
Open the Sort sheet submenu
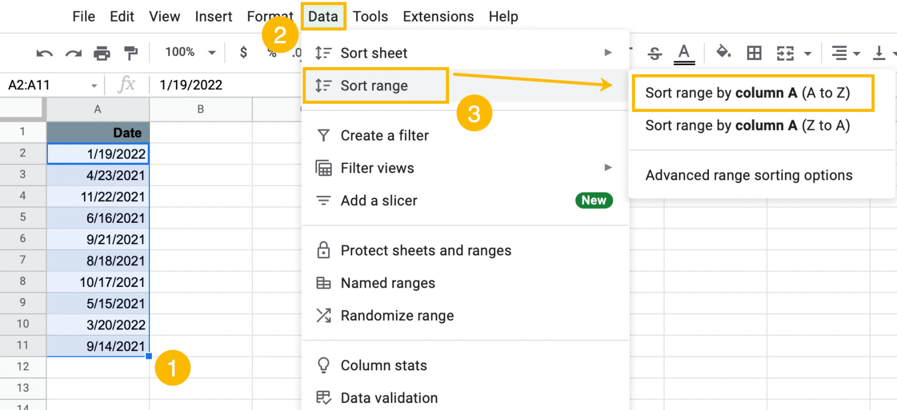pyautogui.click(x=374, y=52)
